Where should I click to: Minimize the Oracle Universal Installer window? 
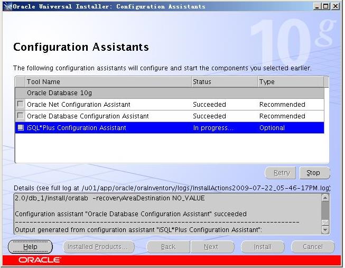tap(317, 6)
